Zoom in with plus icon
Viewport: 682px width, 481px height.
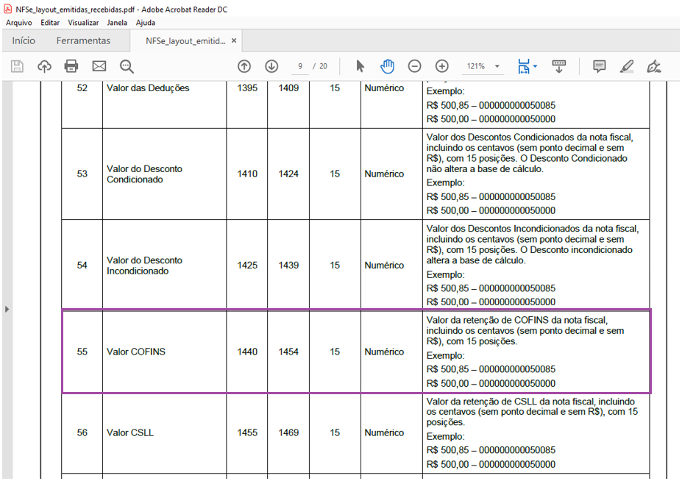tap(442, 66)
